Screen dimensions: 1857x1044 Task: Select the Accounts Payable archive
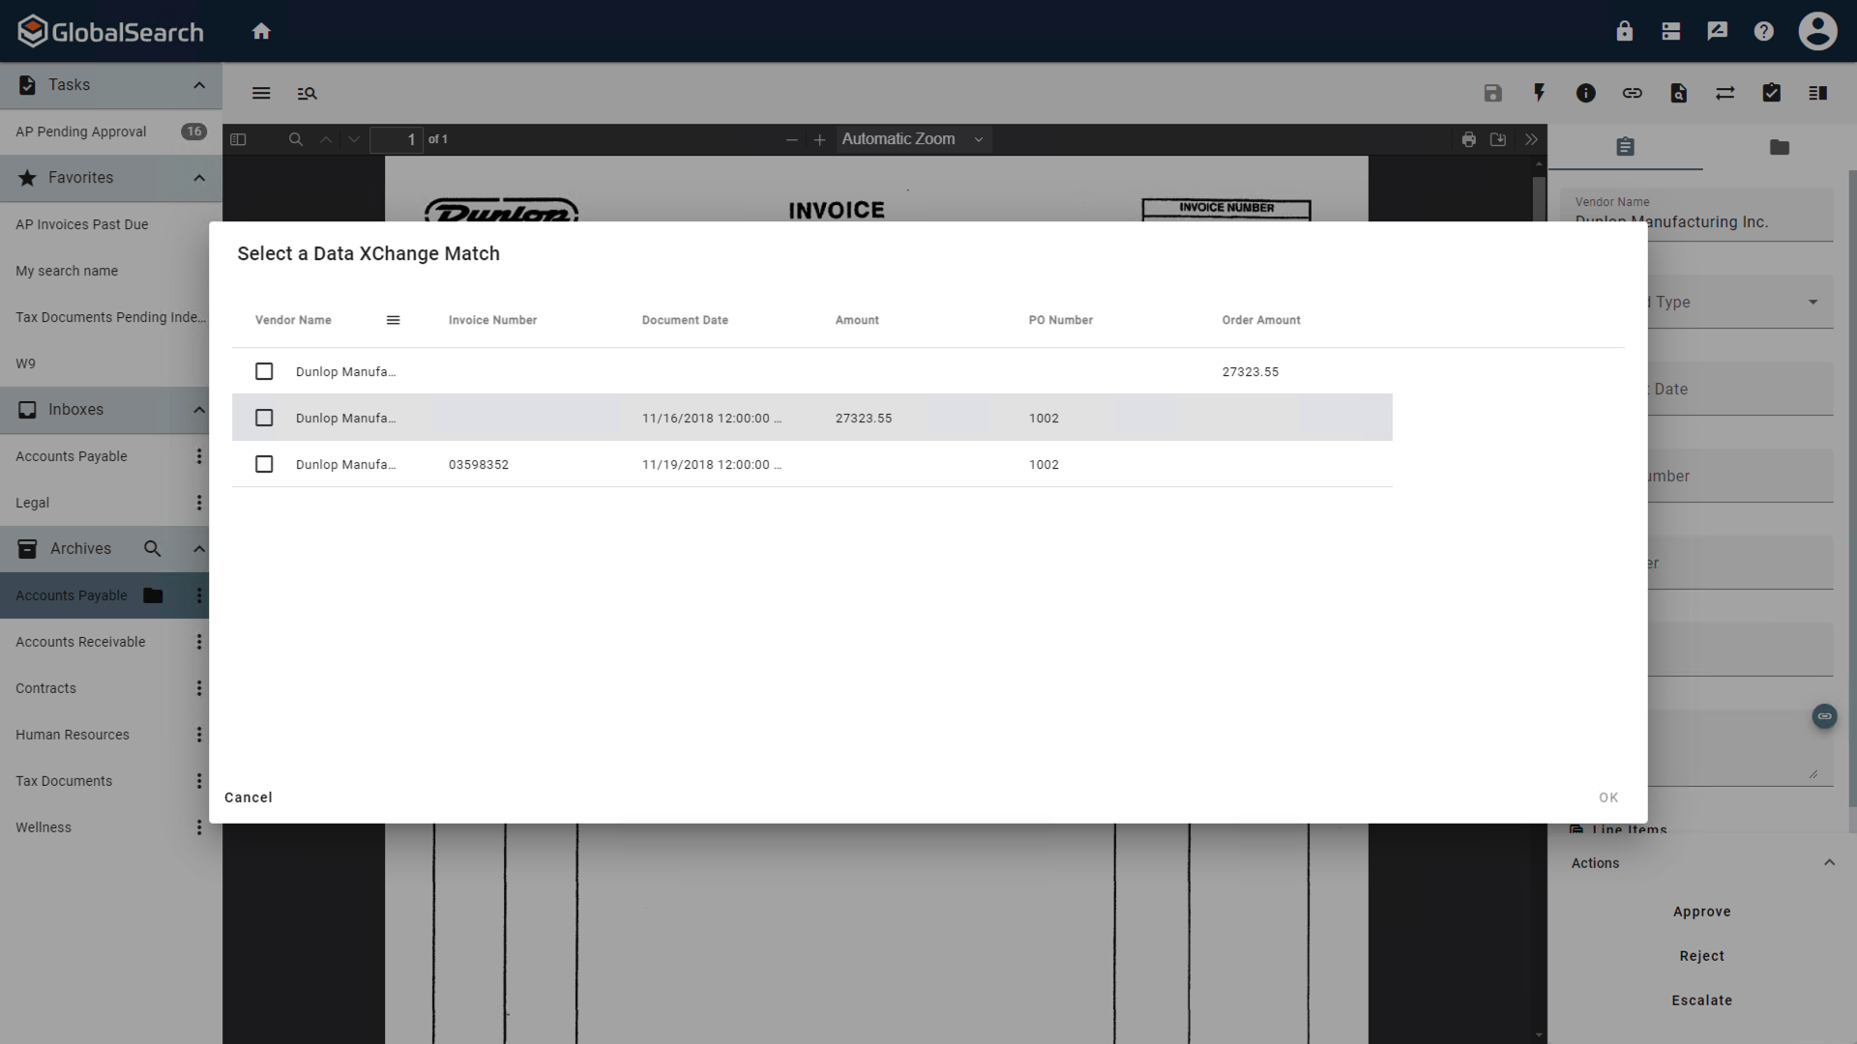click(x=71, y=595)
